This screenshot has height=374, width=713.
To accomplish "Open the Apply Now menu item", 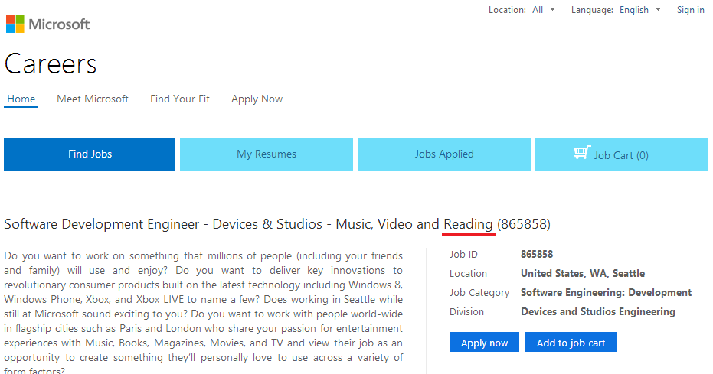I will (x=257, y=99).
